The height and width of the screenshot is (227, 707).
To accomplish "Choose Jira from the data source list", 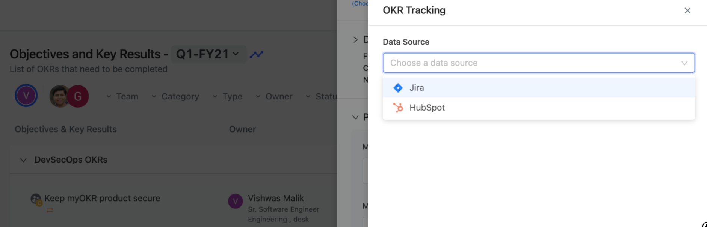I will 417,88.
